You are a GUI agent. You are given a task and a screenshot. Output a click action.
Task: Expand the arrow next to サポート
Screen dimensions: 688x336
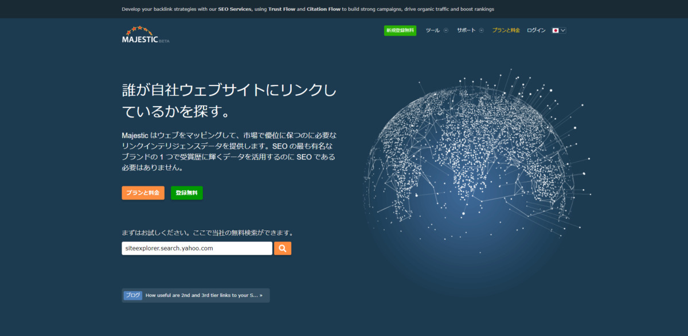[482, 30]
